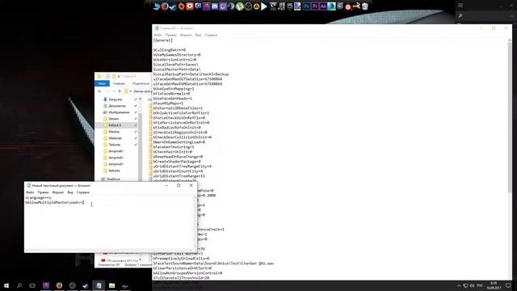
Task: Open Файл menu in the small Notepad window
Action: [x=30, y=192]
